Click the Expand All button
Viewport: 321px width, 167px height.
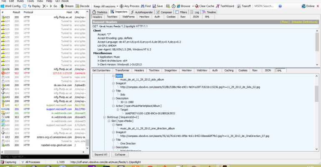[x=101, y=154]
